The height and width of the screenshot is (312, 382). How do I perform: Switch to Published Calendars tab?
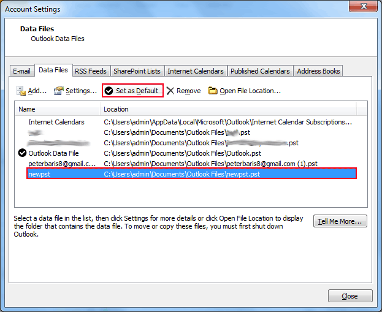click(260, 71)
